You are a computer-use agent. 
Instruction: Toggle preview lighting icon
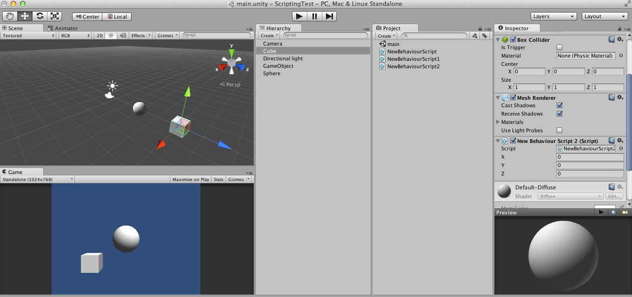click(625, 213)
